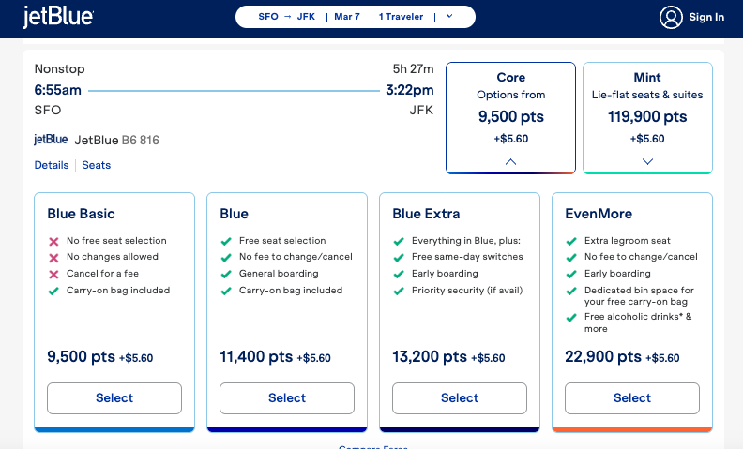Click the 22,900 pts price text

603,356
